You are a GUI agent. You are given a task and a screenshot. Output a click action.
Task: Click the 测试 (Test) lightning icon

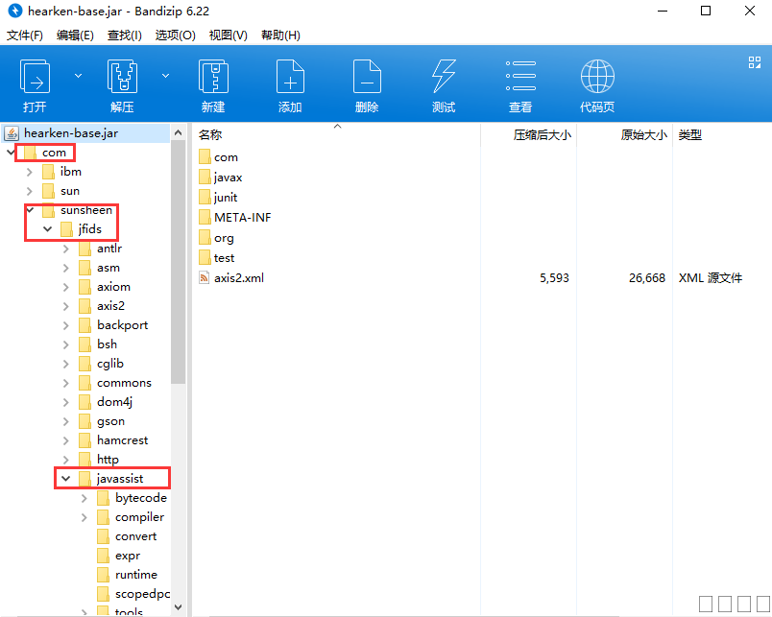coord(444,76)
